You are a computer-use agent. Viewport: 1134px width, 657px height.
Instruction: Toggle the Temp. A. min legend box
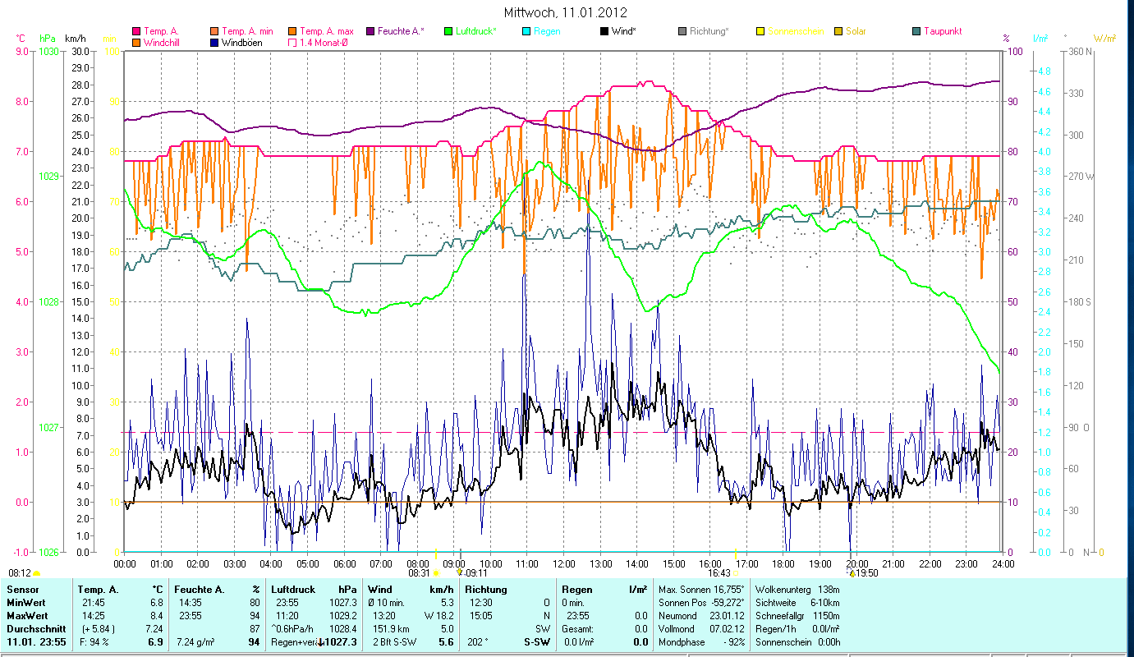(x=214, y=31)
